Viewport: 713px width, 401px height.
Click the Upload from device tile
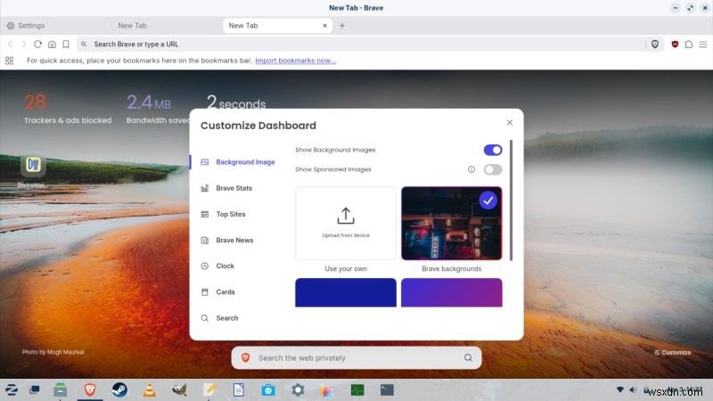[346, 224]
